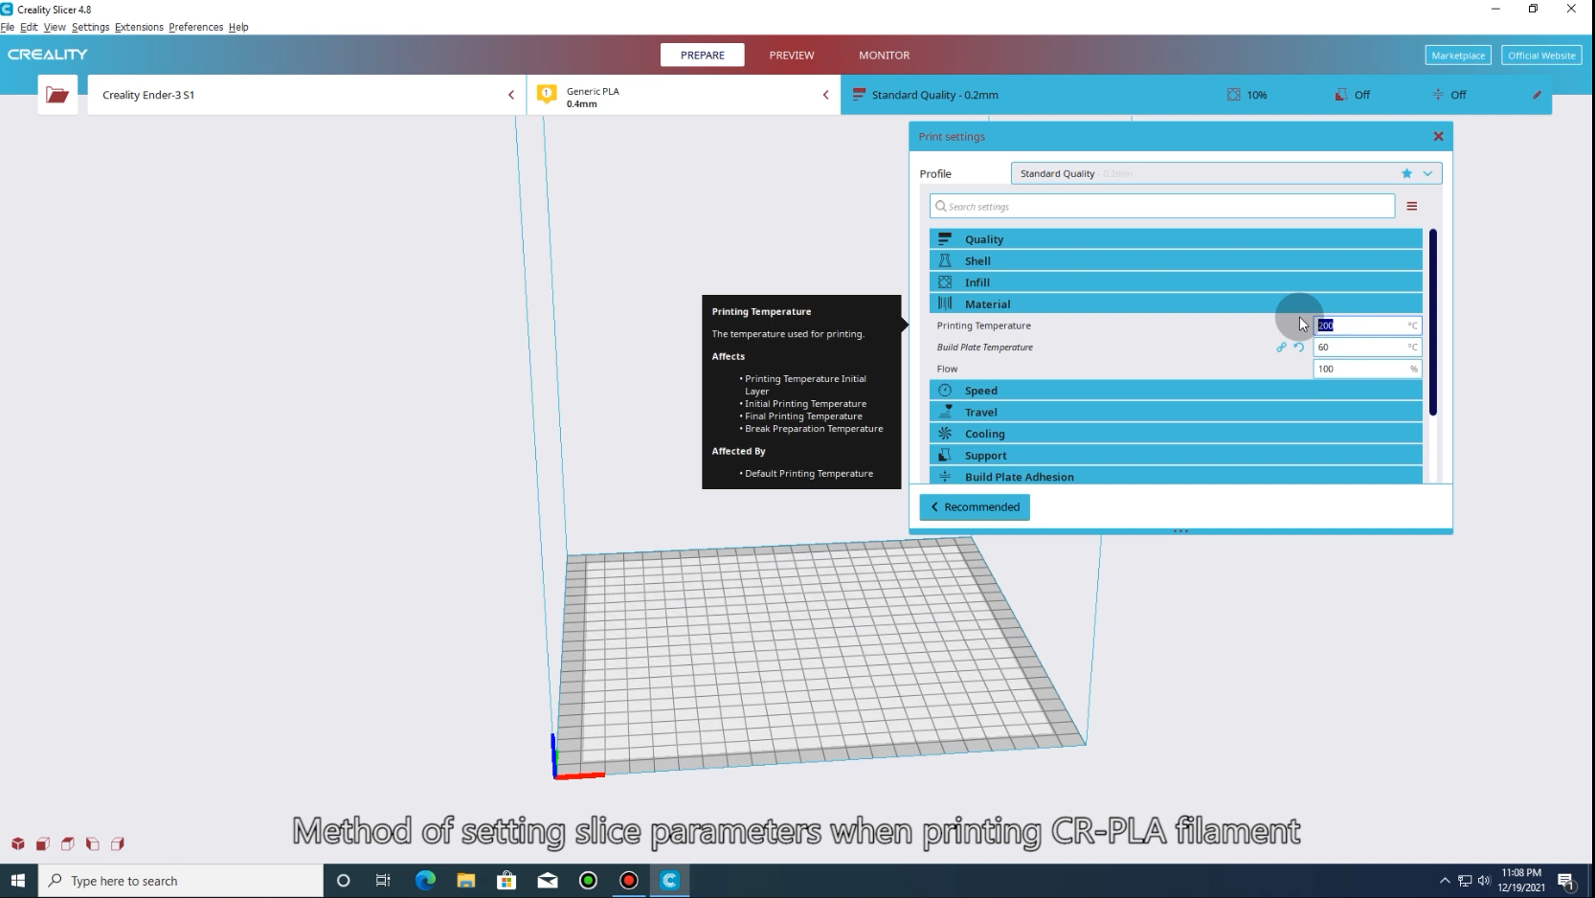Reset Build Plate Temperature with the revert arrow
1595x898 pixels.
pos(1299,348)
